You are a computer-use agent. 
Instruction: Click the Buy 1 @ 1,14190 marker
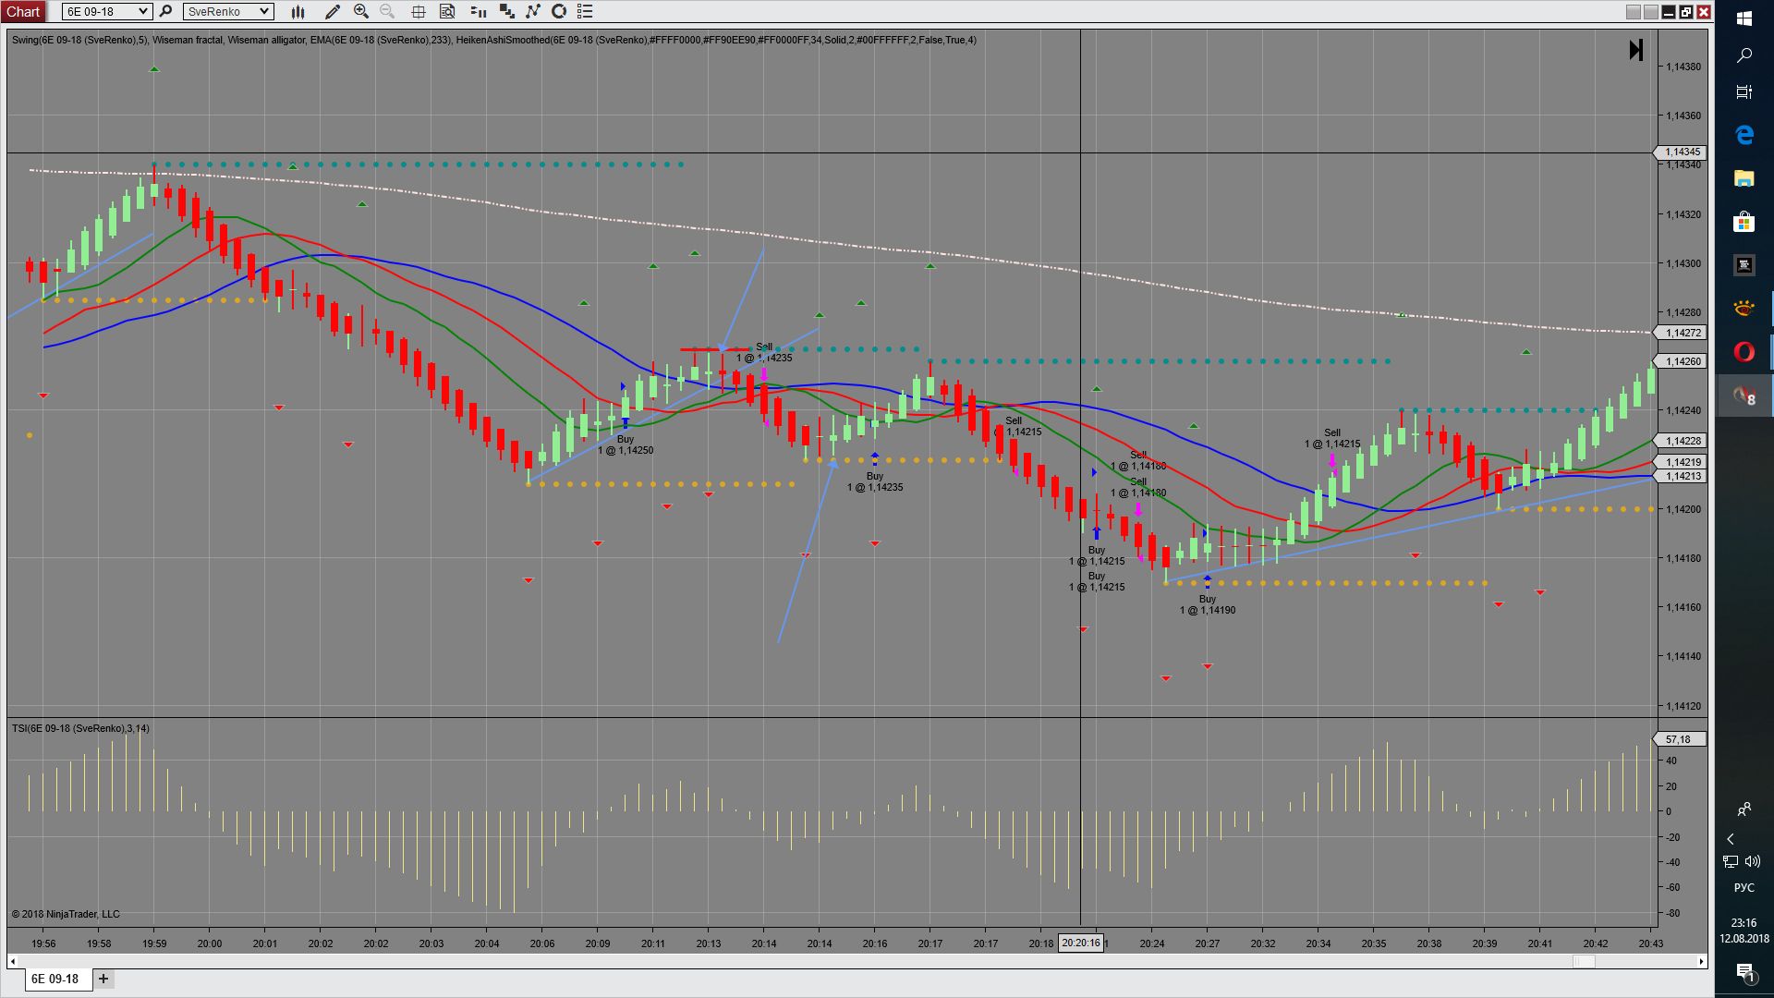1208,604
